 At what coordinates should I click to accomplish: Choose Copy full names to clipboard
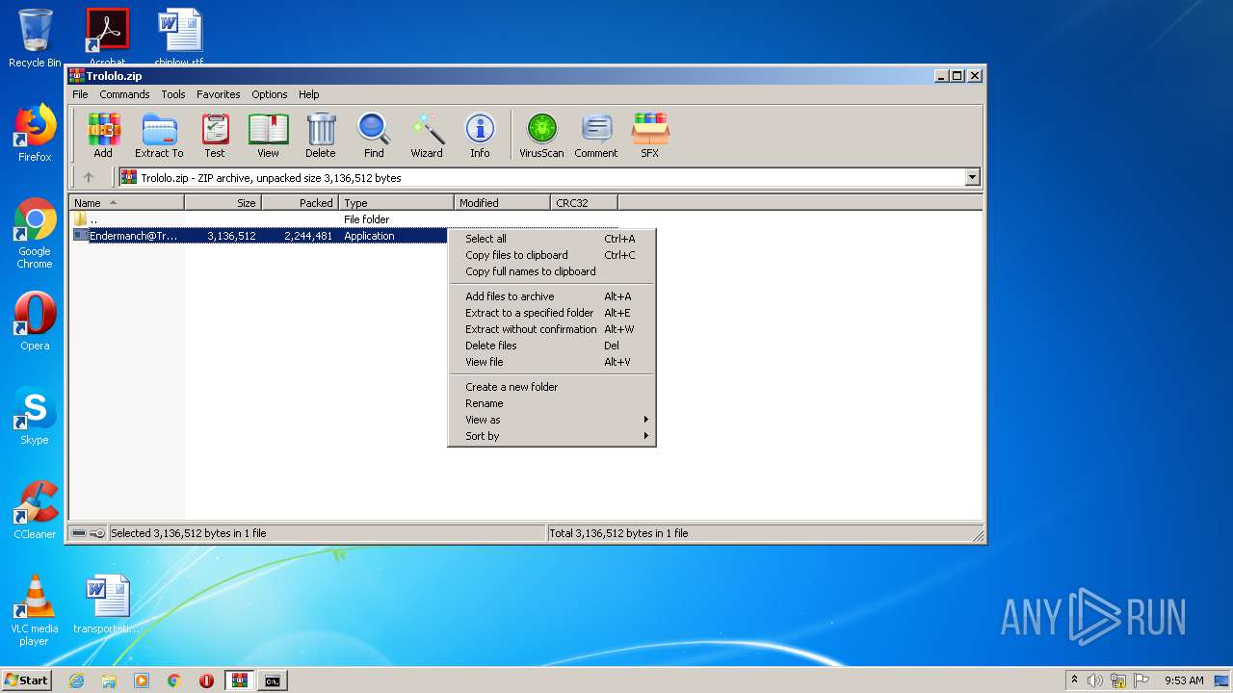coord(552,271)
